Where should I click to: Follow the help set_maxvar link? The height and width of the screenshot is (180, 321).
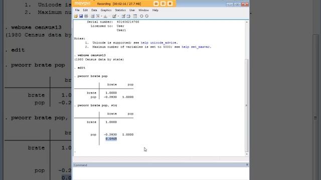196,47
